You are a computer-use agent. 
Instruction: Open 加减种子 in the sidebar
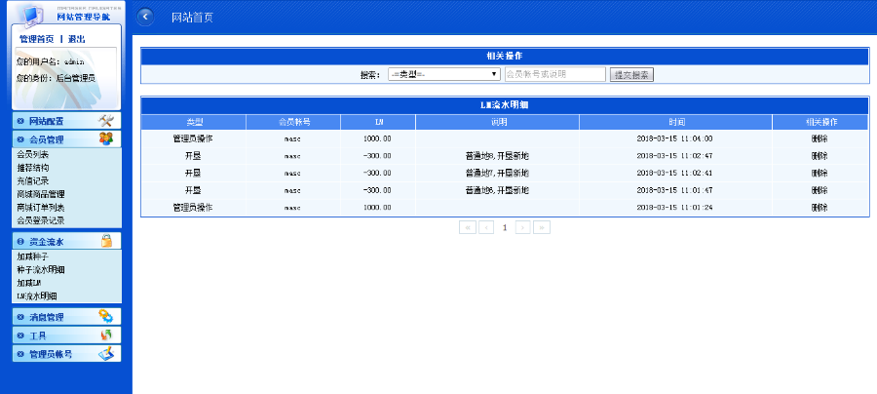click(32, 256)
